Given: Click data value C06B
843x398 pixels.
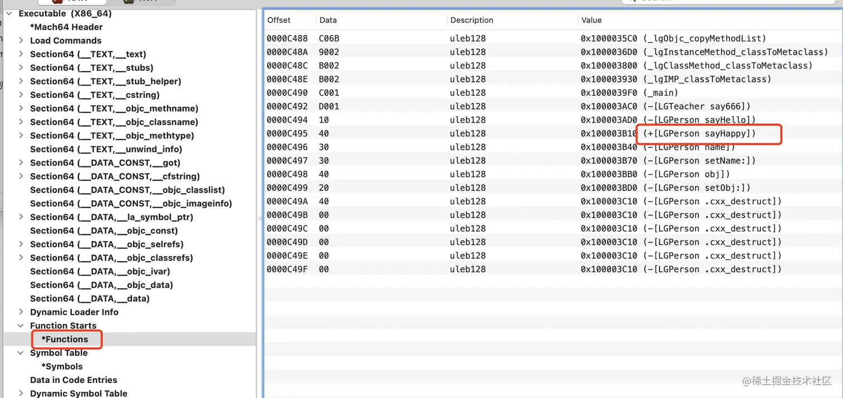Looking at the screenshot, I should (x=329, y=38).
